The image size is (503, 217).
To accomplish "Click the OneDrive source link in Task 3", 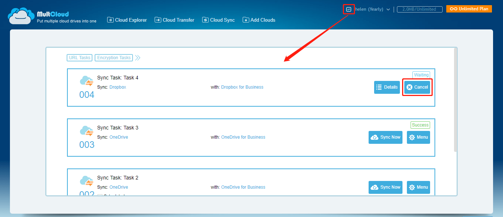I will 119,137.
